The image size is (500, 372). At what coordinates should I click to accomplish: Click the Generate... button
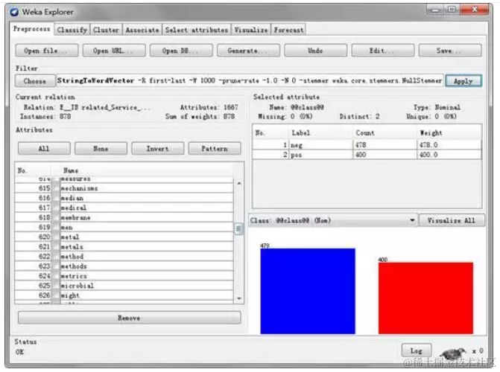tap(248, 51)
